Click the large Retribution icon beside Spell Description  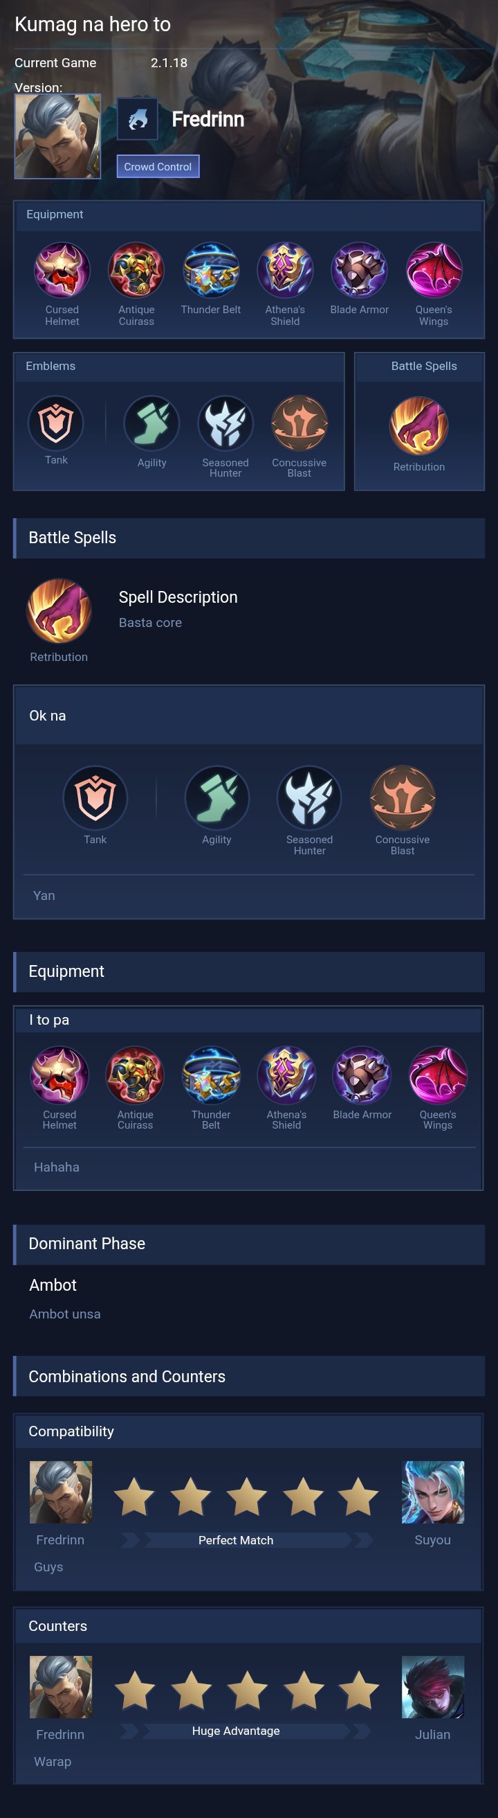[x=59, y=611]
